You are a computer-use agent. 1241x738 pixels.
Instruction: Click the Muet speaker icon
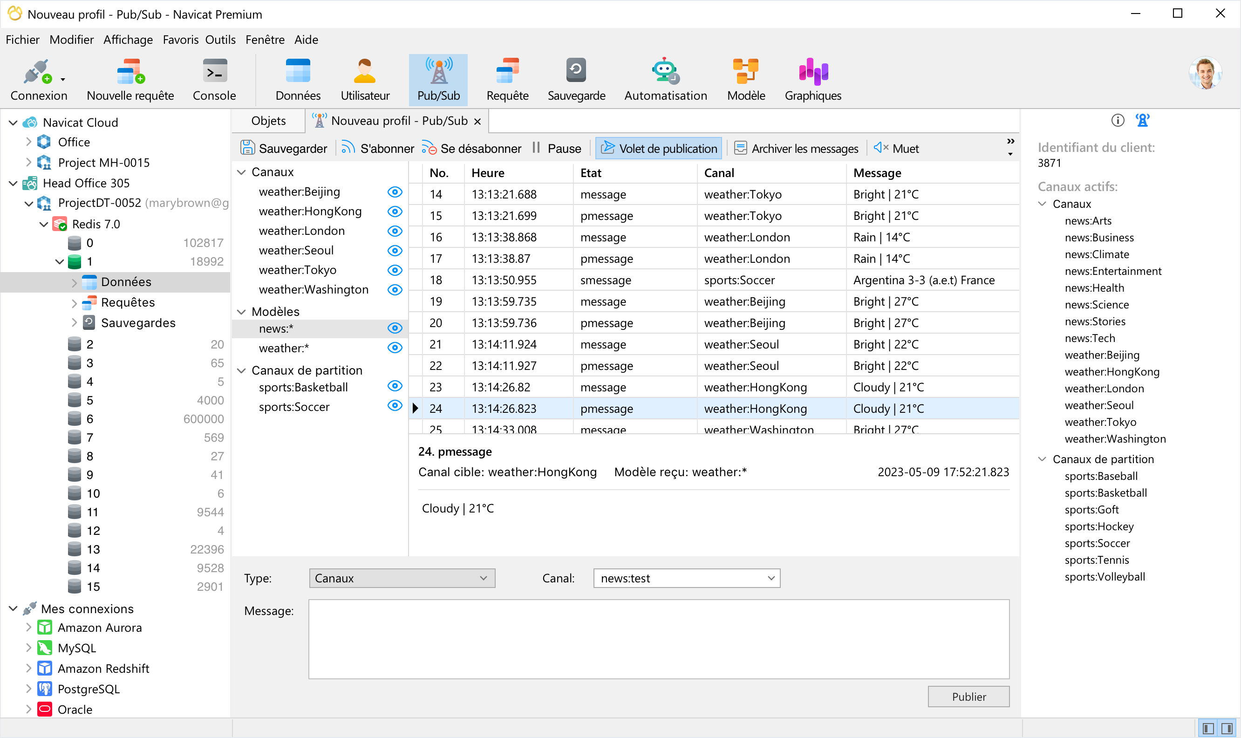pos(880,148)
